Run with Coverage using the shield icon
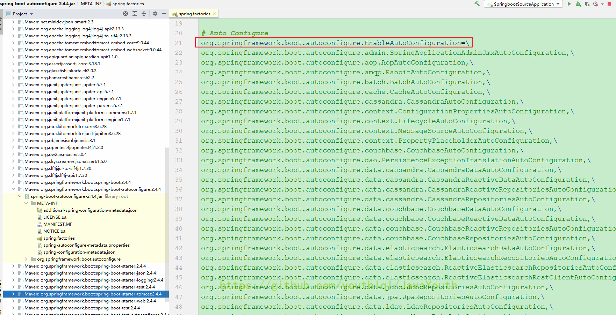The image size is (616, 315). [x=587, y=4]
